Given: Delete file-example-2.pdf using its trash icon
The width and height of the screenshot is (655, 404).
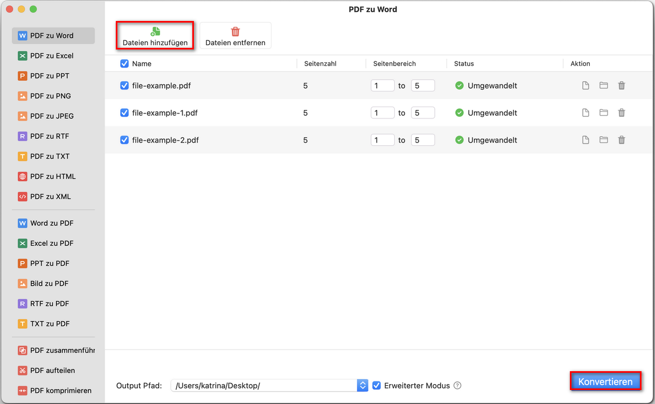Looking at the screenshot, I should (x=622, y=140).
